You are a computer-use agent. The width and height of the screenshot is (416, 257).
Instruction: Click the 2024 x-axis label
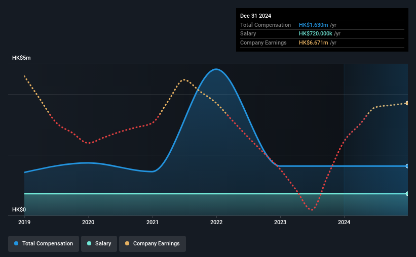tap(344, 222)
